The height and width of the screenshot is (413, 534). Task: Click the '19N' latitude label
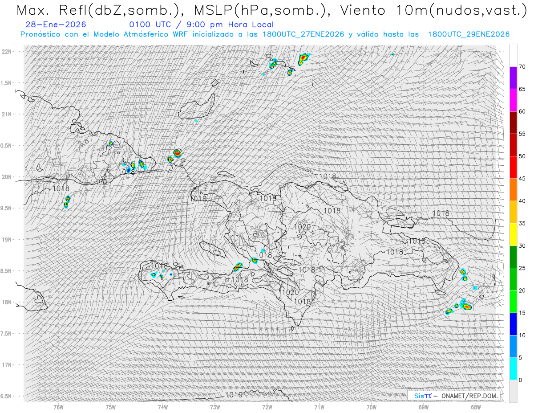point(7,240)
